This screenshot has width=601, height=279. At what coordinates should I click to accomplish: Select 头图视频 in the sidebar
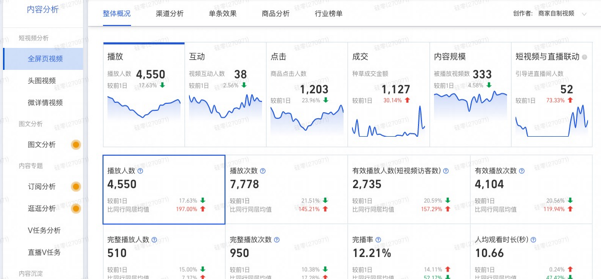[41, 81]
